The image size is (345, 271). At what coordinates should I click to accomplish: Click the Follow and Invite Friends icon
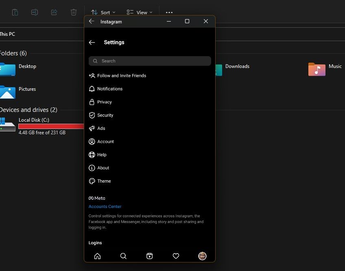[92, 76]
